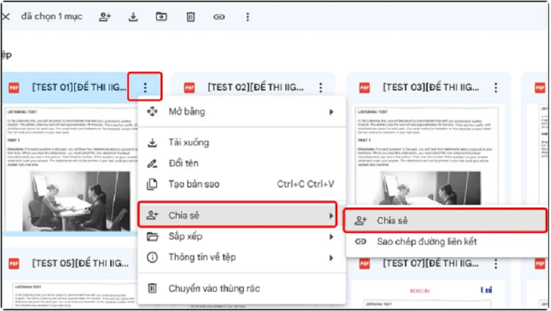Click the copy icon next to 'Tạo bản sao'
551x311 pixels.
[152, 184]
